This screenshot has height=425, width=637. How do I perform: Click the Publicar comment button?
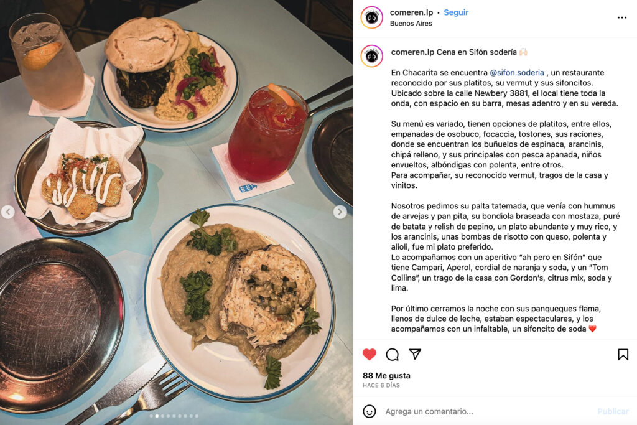point(613,411)
